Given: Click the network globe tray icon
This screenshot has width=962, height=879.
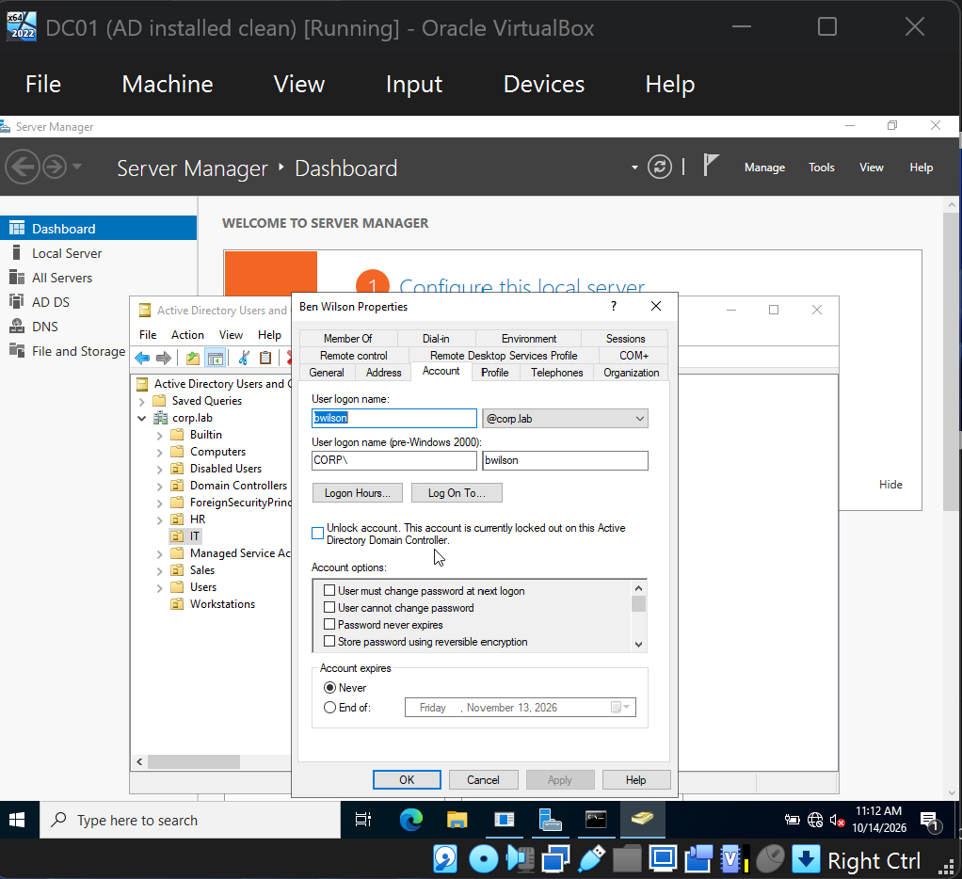Looking at the screenshot, I should [815, 820].
